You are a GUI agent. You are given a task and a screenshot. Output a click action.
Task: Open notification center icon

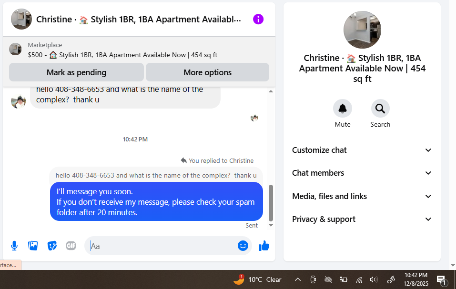(x=441, y=280)
